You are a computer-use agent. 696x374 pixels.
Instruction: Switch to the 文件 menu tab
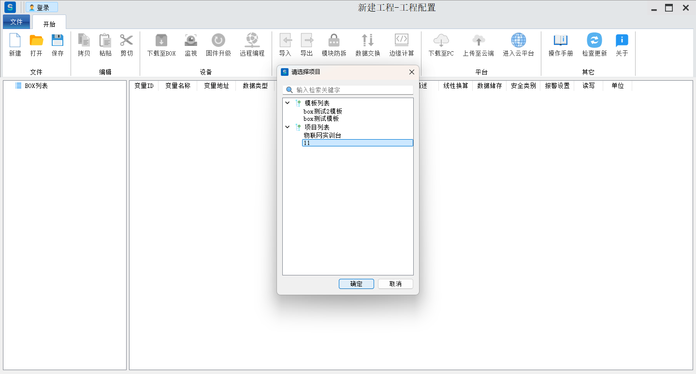coord(16,22)
